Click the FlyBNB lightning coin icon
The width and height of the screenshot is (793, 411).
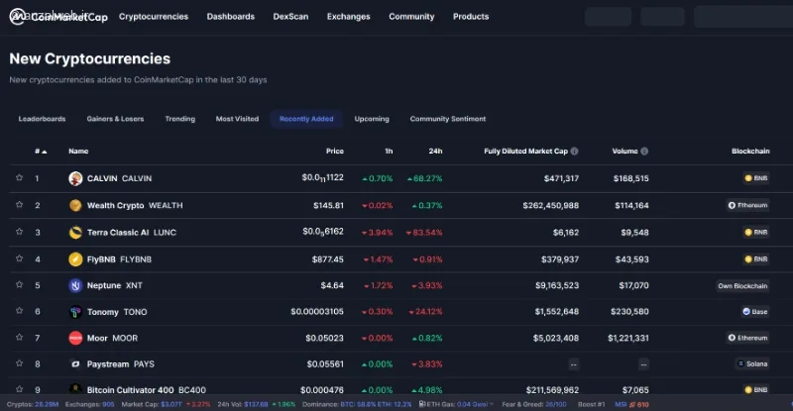(x=75, y=259)
